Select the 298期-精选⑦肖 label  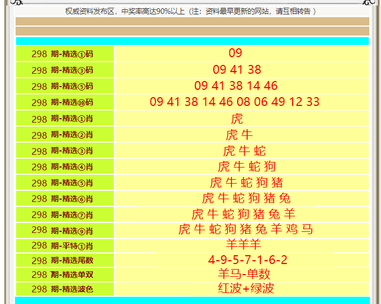coord(65,215)
